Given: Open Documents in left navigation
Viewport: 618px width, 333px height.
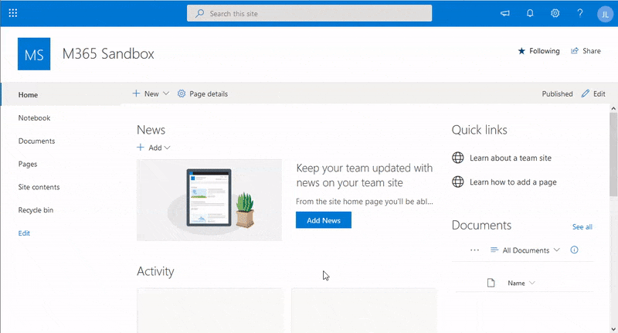Looking at the screenshot, I should point(36,141).
